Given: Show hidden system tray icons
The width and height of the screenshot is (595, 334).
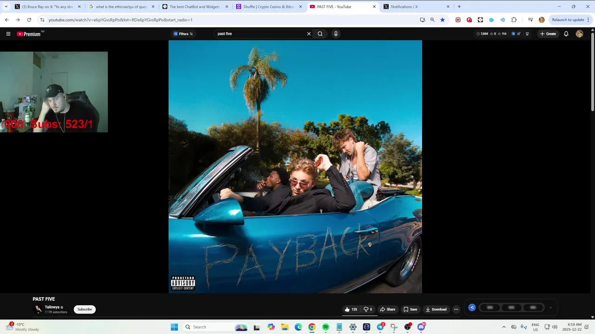Looking at the screenshot, I should coord(503,327).
